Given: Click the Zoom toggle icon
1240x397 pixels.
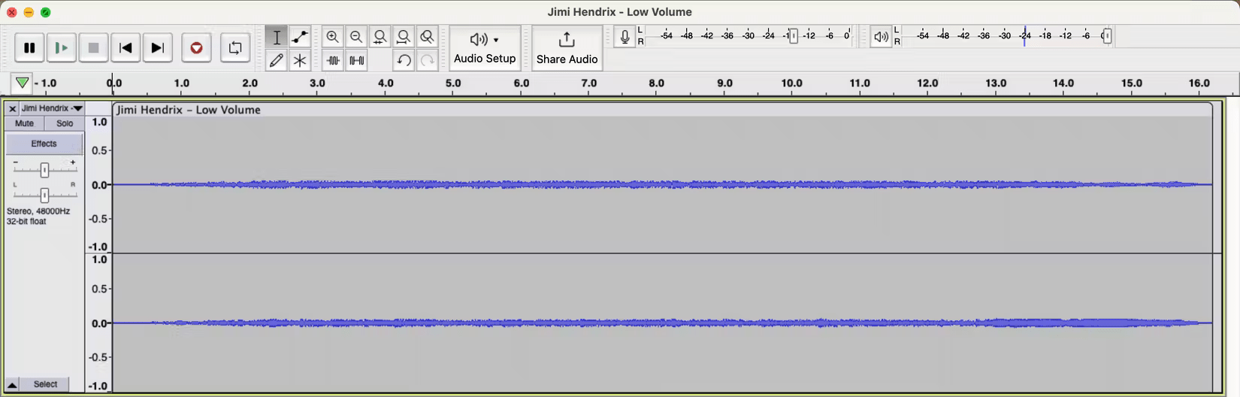Looking at the screenshot, I should pos(428,37).
